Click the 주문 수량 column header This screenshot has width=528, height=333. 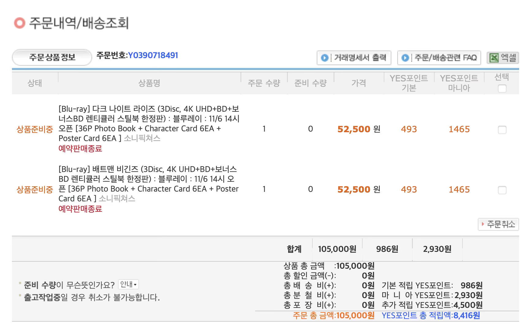click(x=264, y=83)
